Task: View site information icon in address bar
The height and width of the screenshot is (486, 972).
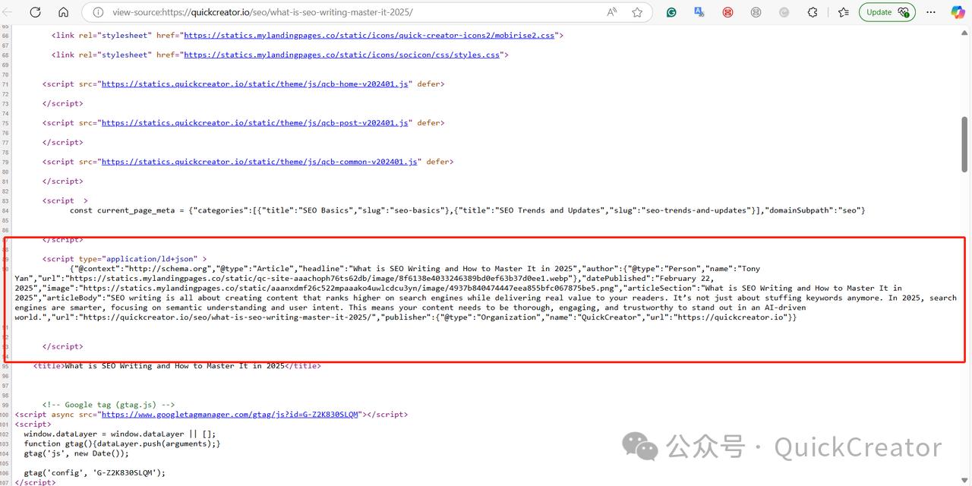Action: (x=97, y=12)
